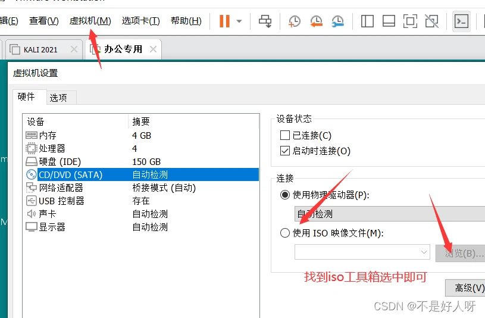Click the speaker icon beside 声卡
Screen dimensions: 485x318
(x=31, y=214)
